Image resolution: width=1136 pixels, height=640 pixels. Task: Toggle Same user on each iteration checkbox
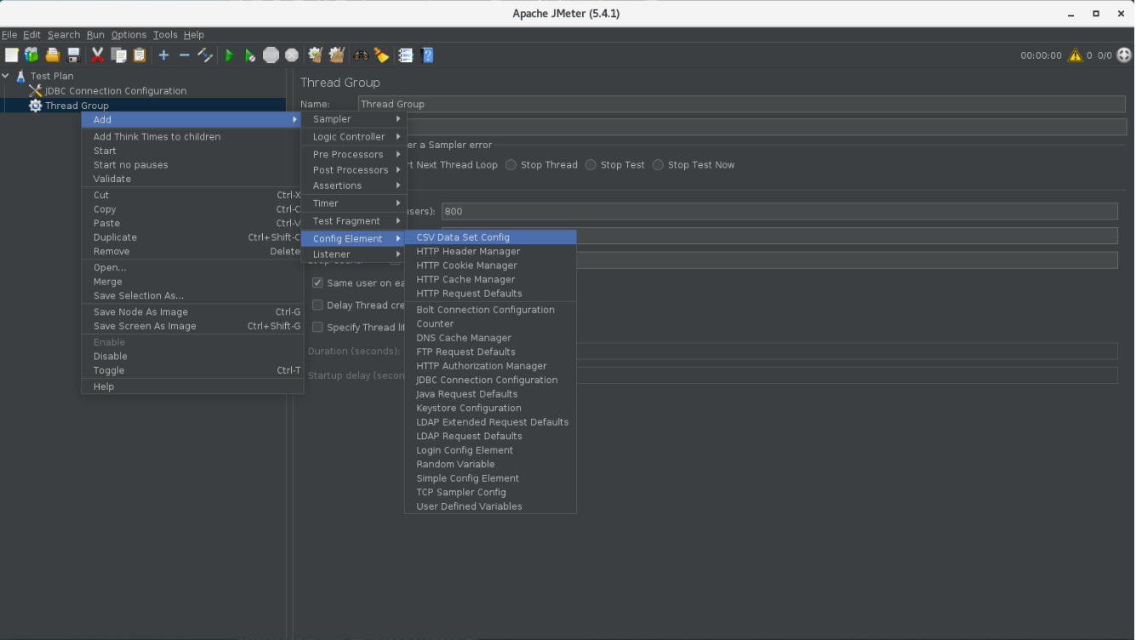coord(317,283)
